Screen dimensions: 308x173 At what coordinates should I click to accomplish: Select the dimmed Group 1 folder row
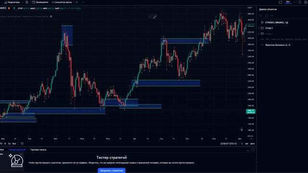282,34
